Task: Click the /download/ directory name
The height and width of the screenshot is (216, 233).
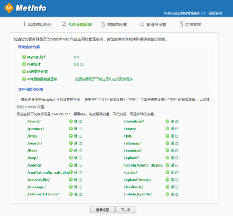Action: [x=134, y=122]
